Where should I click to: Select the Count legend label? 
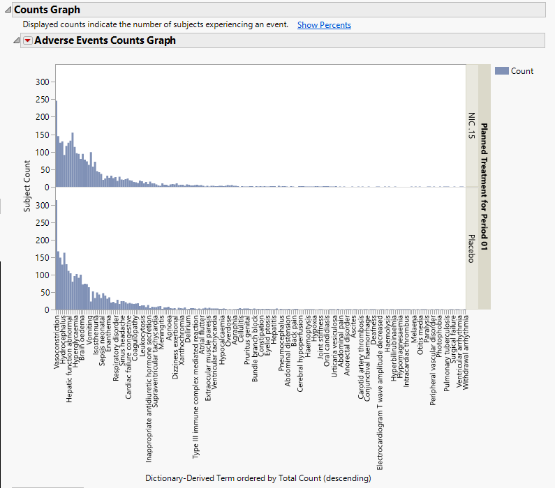(521, 71)
